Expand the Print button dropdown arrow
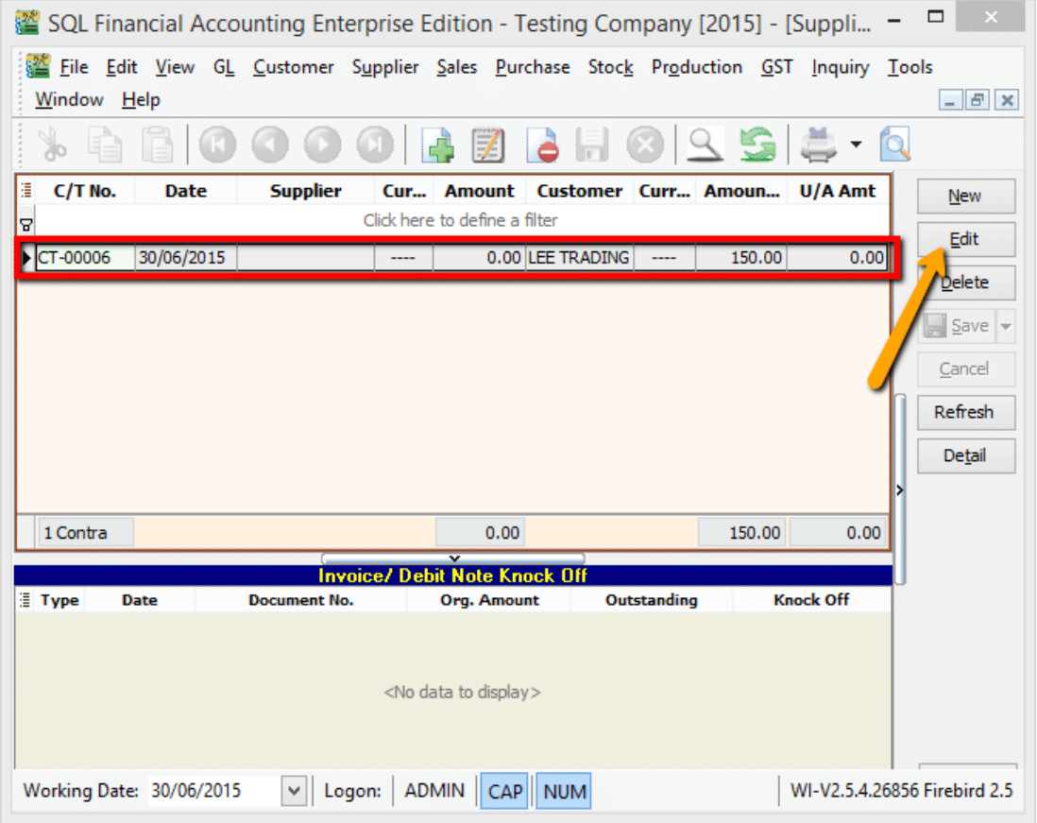 pos(856,146)
